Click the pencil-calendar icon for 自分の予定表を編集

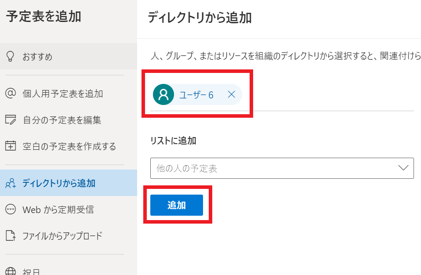point(11,119)
